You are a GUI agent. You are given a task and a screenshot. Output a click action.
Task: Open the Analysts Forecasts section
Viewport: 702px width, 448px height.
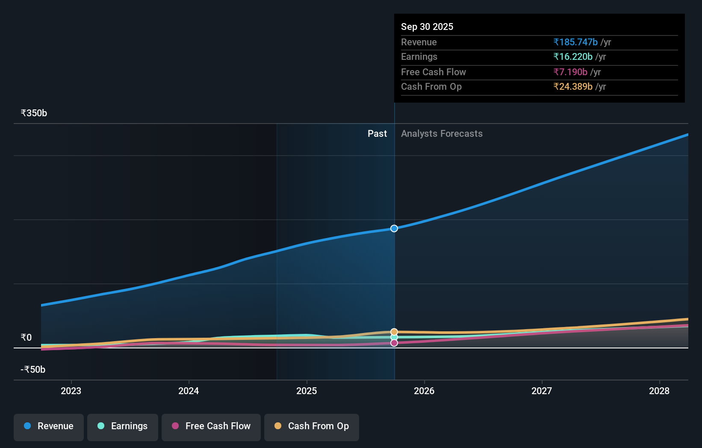tap(442, 133)
